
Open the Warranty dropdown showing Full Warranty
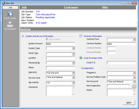73,73
